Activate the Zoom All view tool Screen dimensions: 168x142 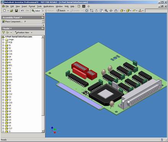coord(87,11)
